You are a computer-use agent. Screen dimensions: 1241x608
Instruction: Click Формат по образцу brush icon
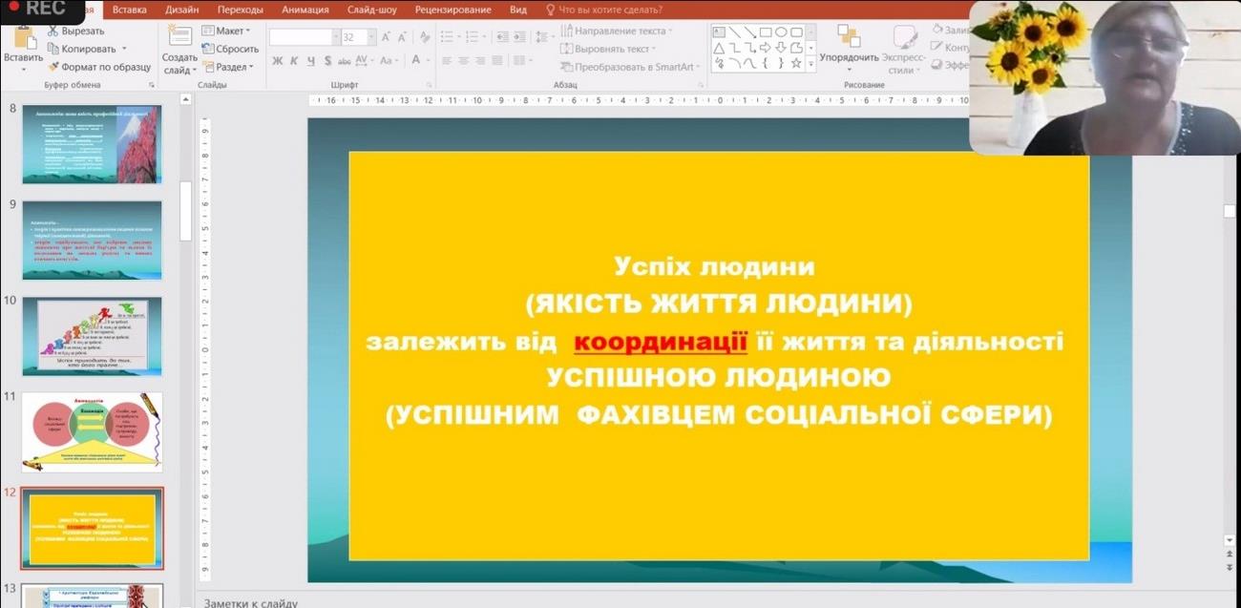[53, 67]
